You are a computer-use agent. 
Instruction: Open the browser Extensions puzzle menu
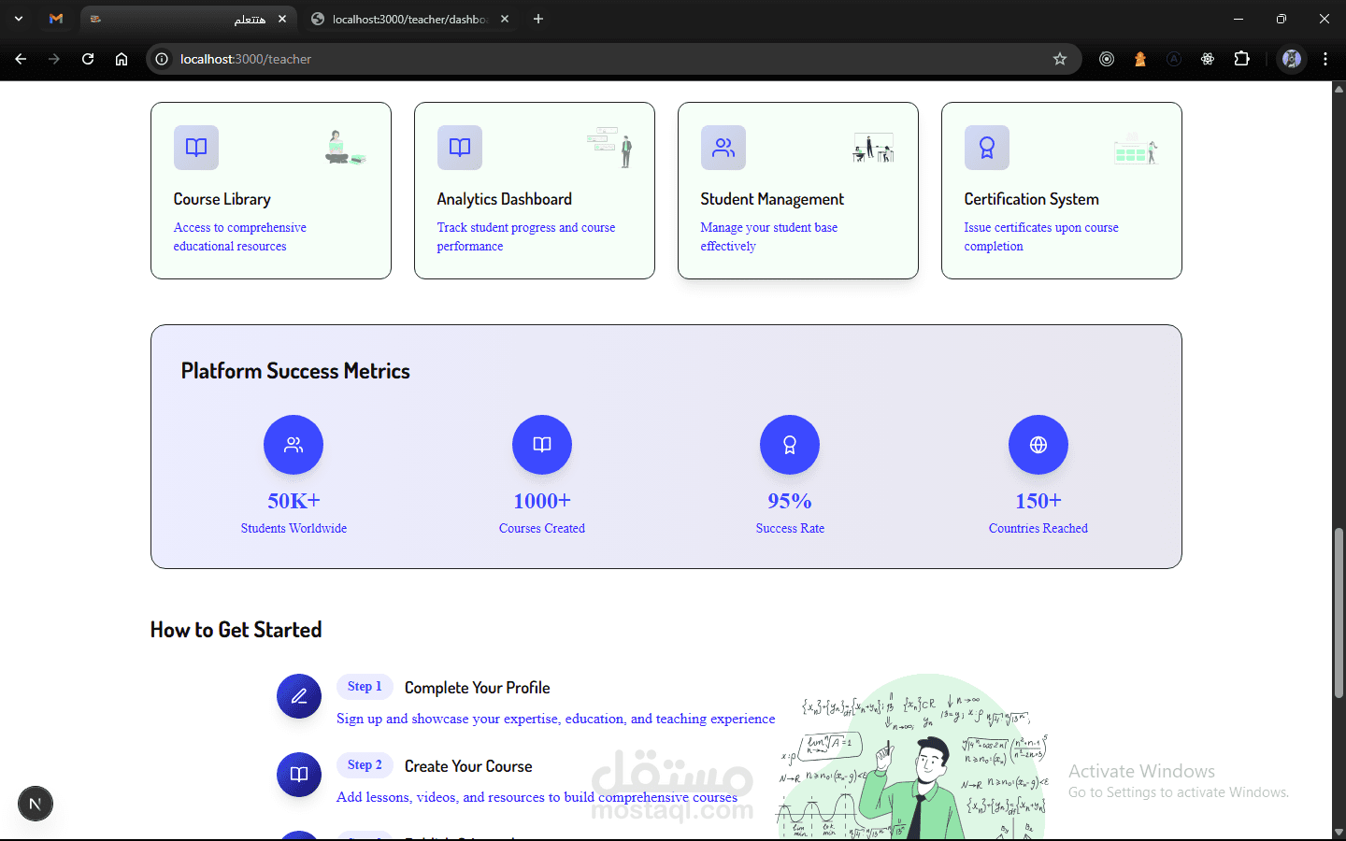click(x=1242, y=59)
